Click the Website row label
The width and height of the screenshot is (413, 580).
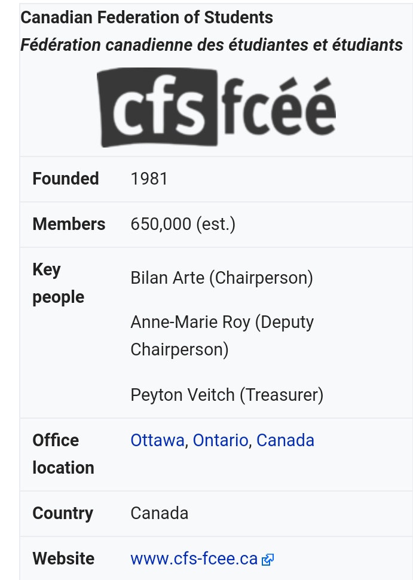tap(63, 558)
